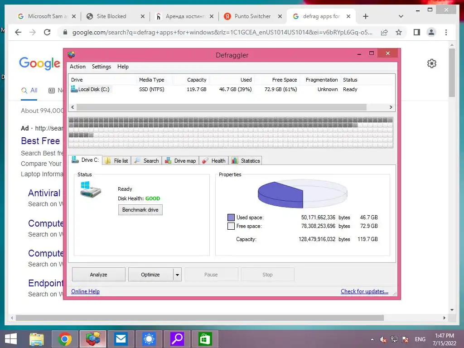Screen dimensions: 464x348
Task: Show hidden system tray icons
Action: pyautogui.click(x=372, y=339)
